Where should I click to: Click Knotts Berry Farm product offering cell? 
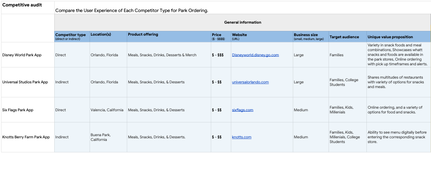[x=169, y=137]
